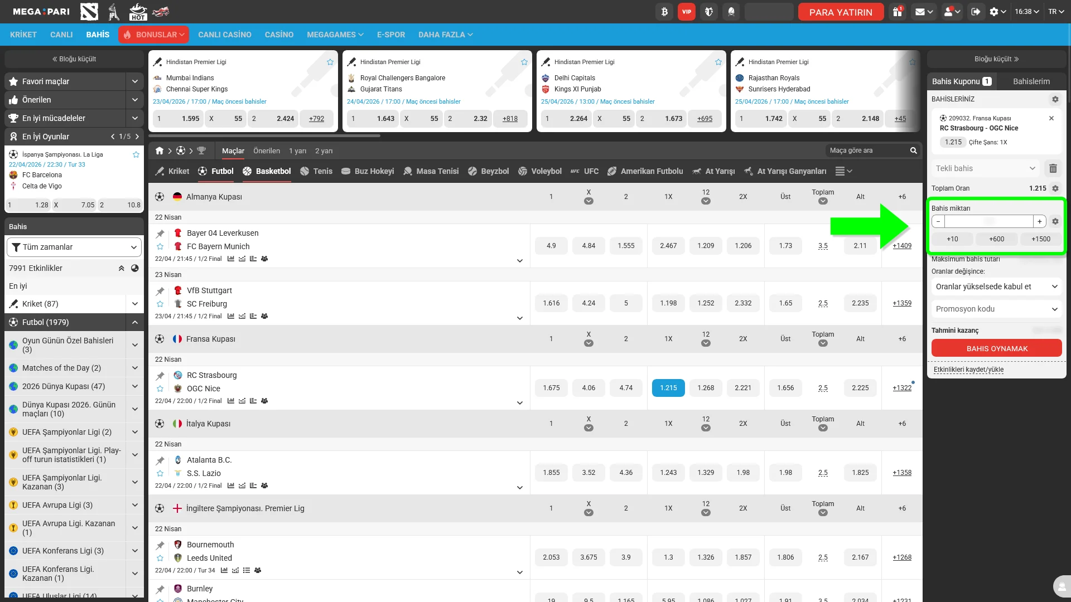Collapse the Futbol (1979) category

coord(134,322)
